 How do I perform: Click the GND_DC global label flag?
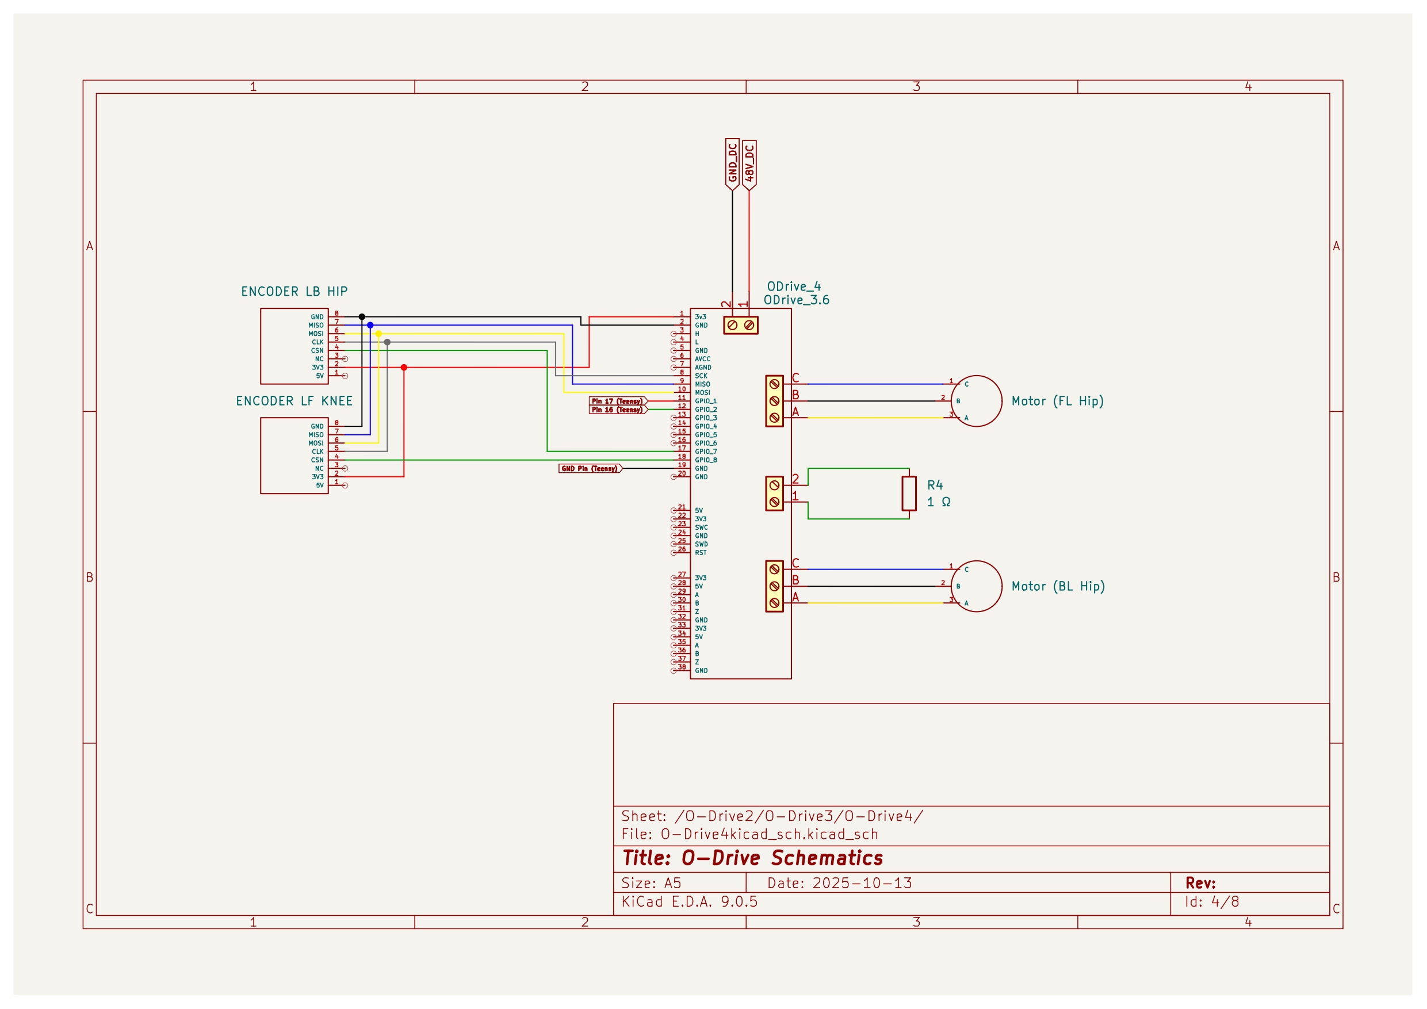coord(732,164)
